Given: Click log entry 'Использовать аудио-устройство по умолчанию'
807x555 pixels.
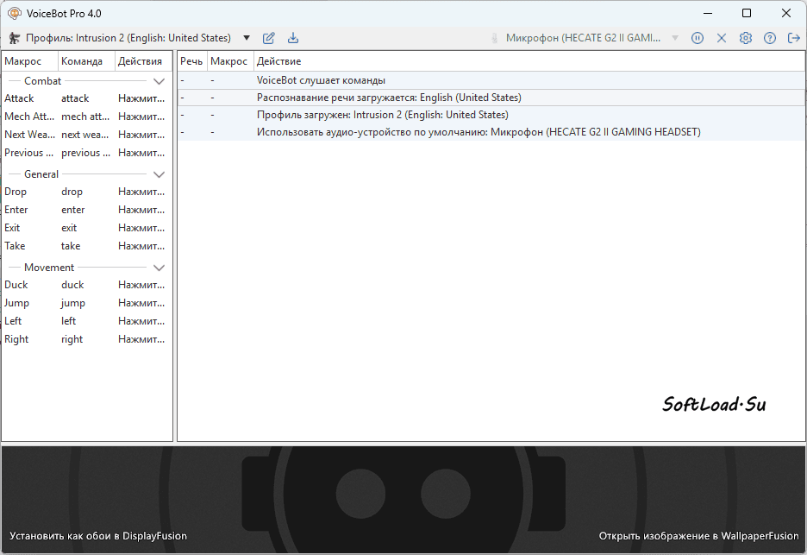Looking at the screenshot, I should 491,132.
